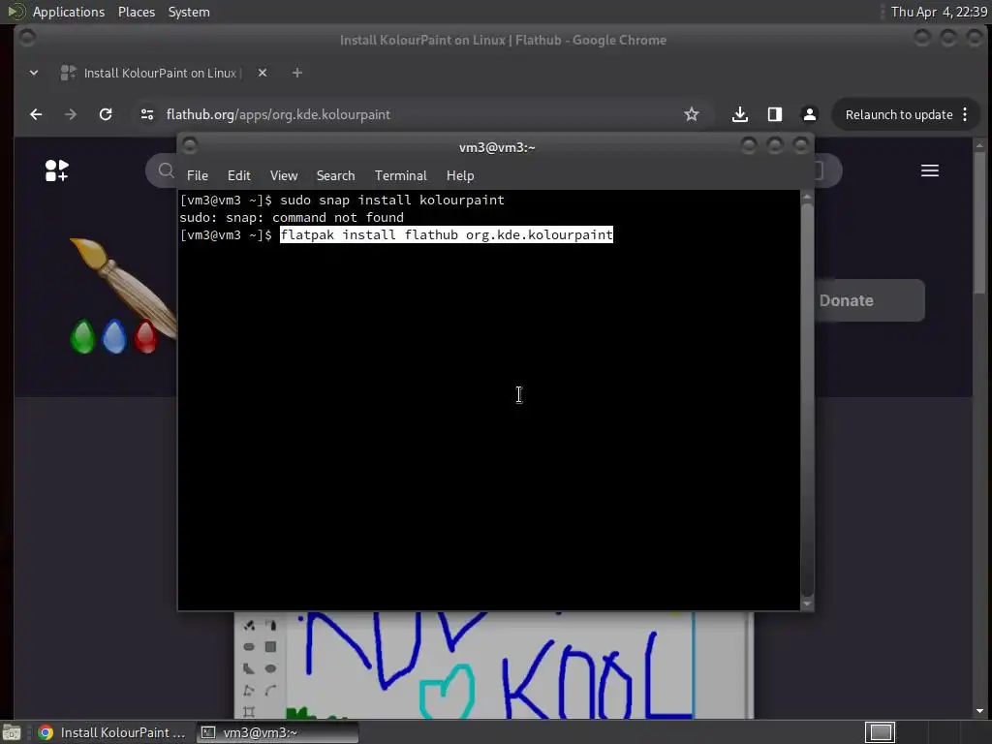Image resolution: width=992 pixels, height=744 pixels.
Task: Expand Chrome tab search chevron
Action: click(x=34, y=73)
